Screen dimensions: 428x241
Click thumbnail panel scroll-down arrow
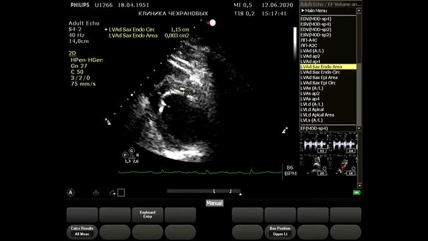[360, 185]
